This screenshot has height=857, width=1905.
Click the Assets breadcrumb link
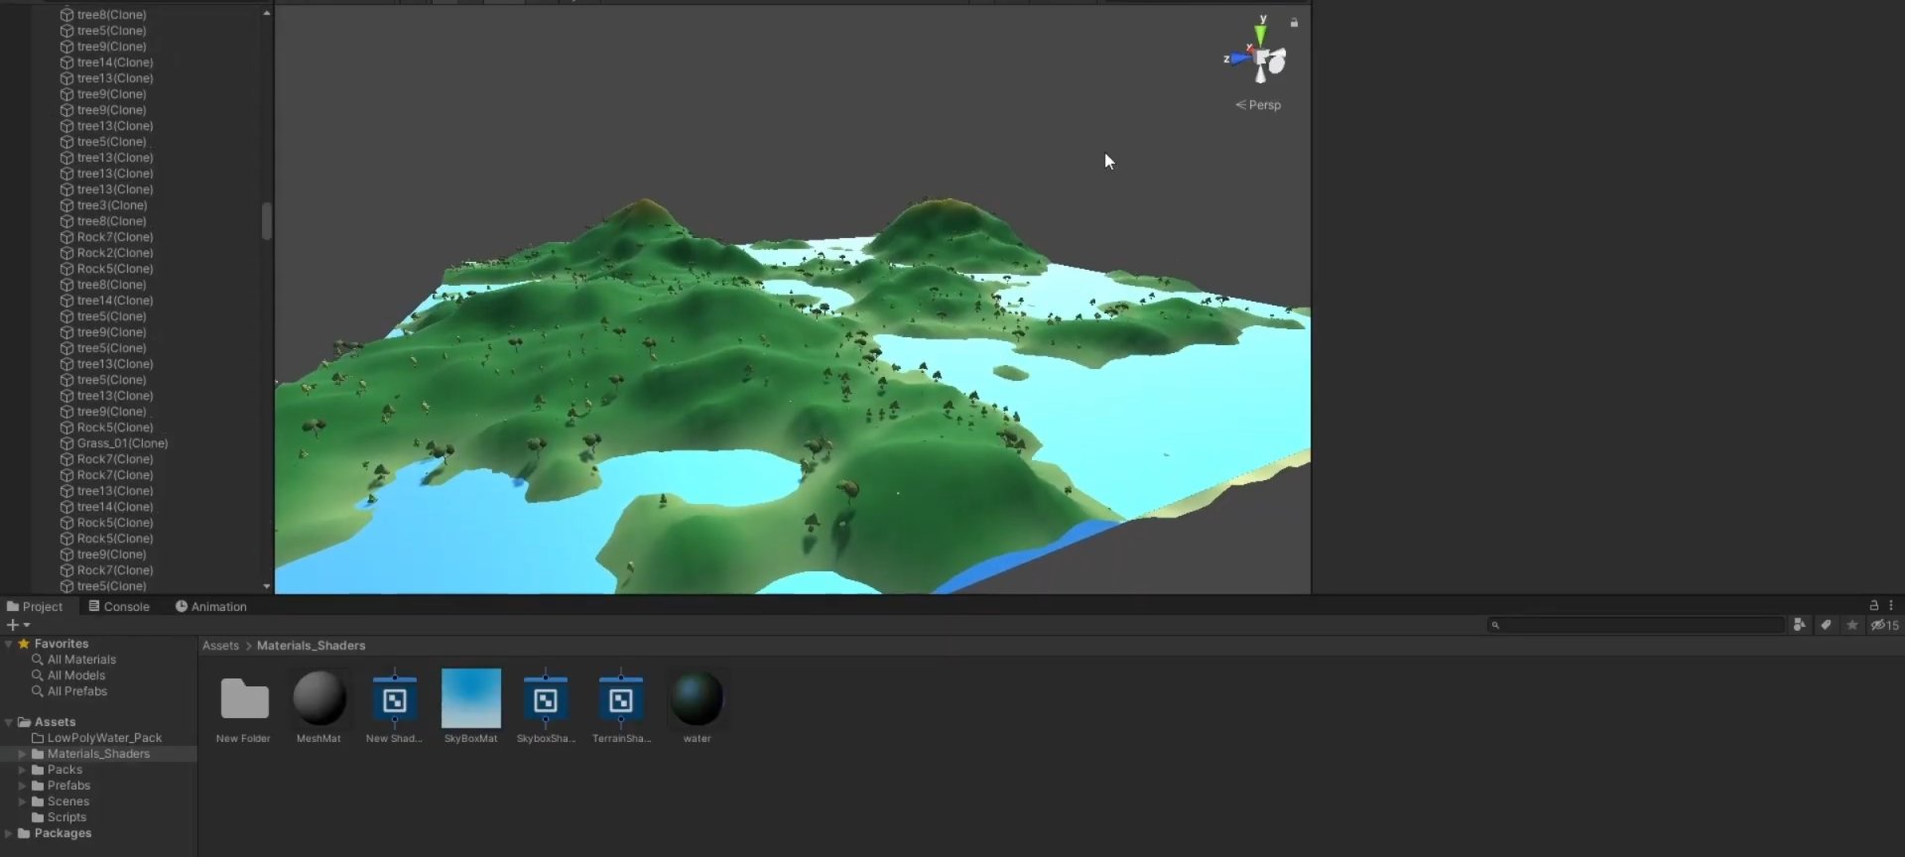click(x=220, y=646)
